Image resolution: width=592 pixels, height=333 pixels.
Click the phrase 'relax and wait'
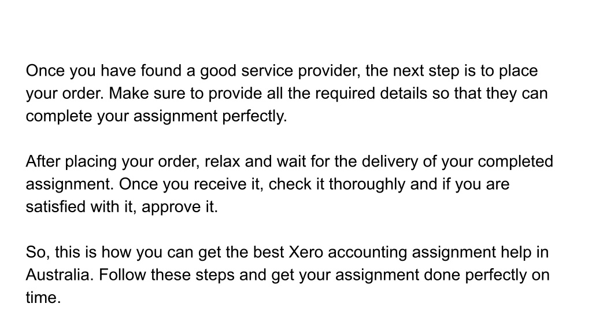coord(255,162)
